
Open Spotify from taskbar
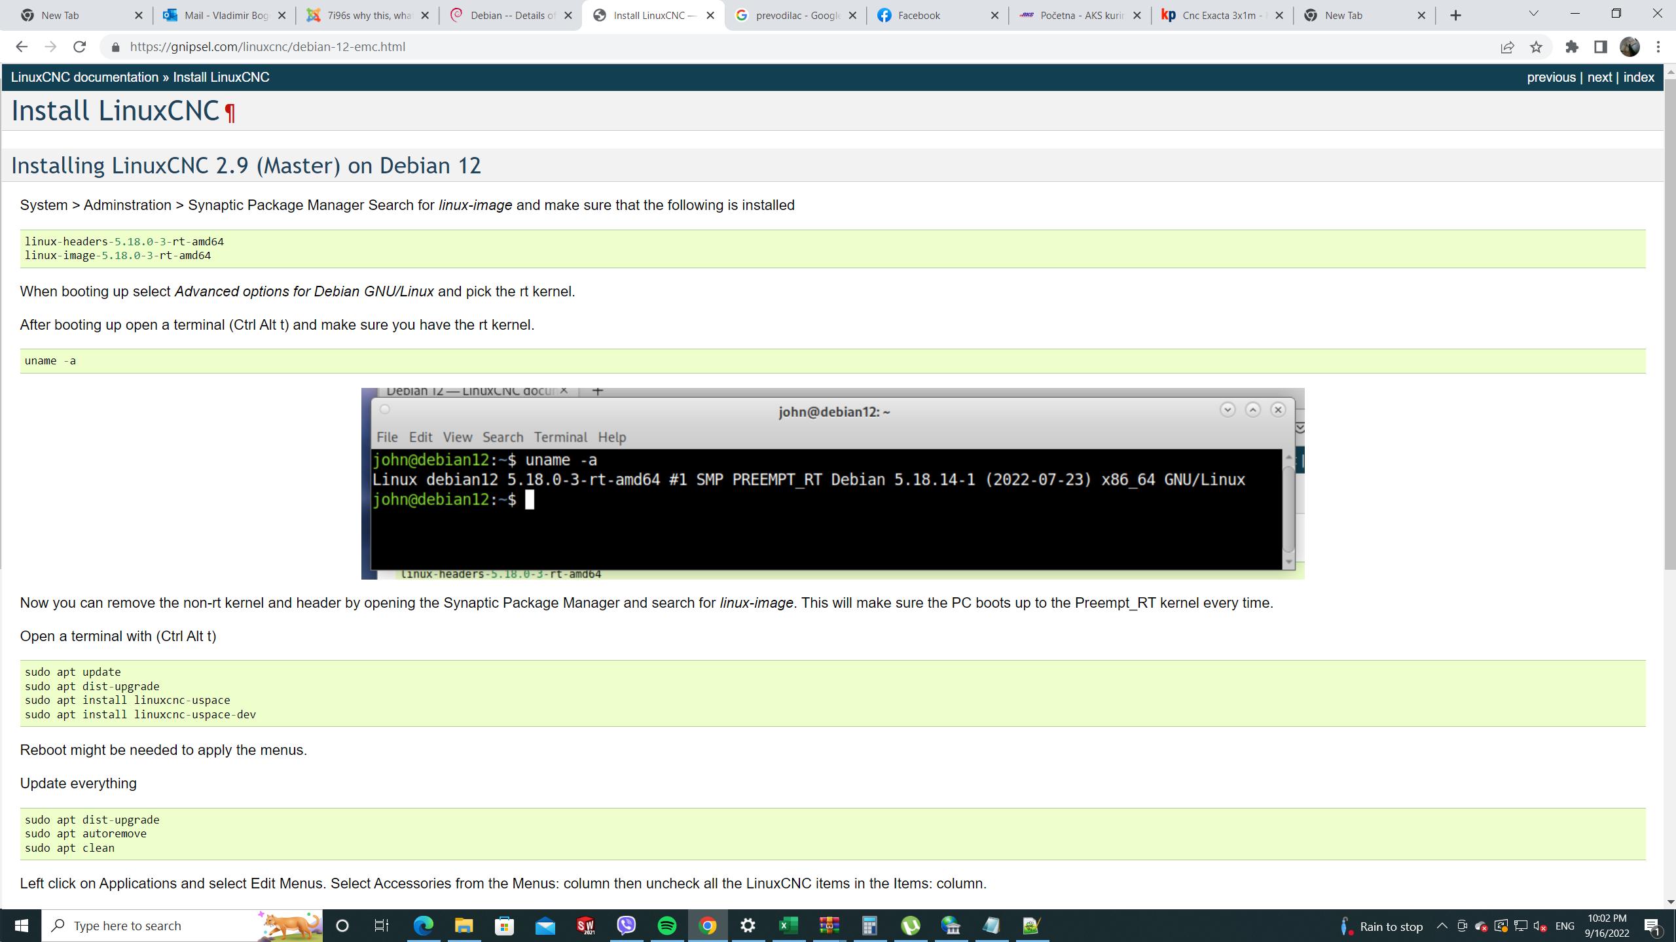point(667,926)
